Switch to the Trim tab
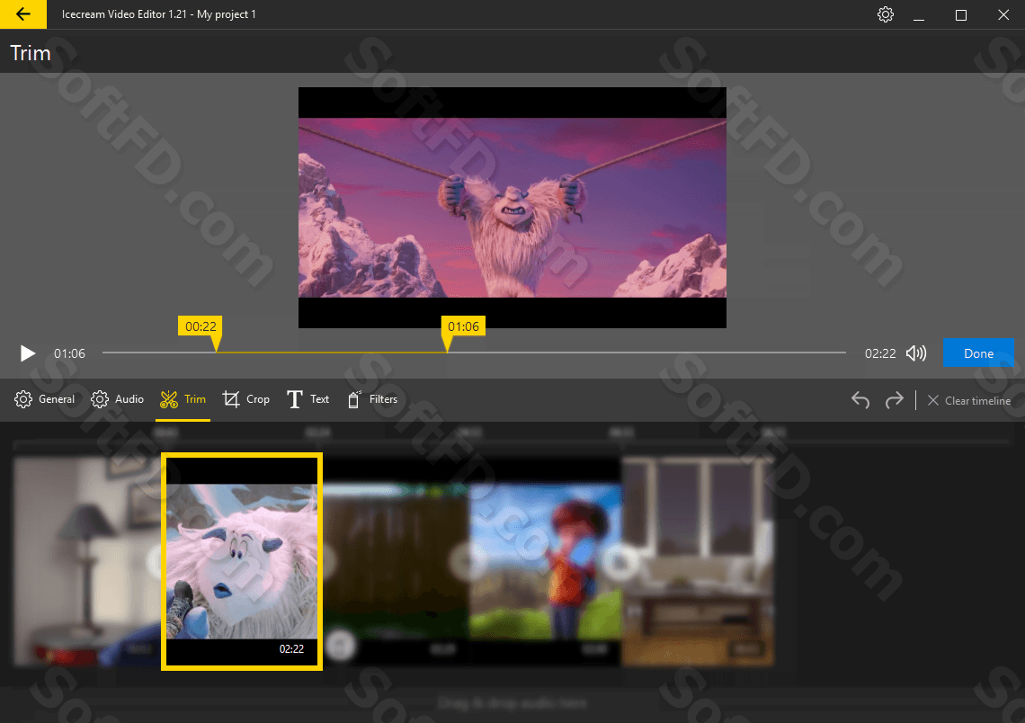The height and width of the screenshot is (723, 1025). click(183, 399)
